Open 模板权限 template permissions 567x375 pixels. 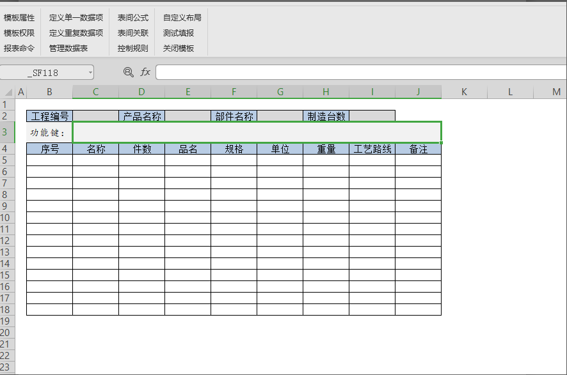(19, 33)
